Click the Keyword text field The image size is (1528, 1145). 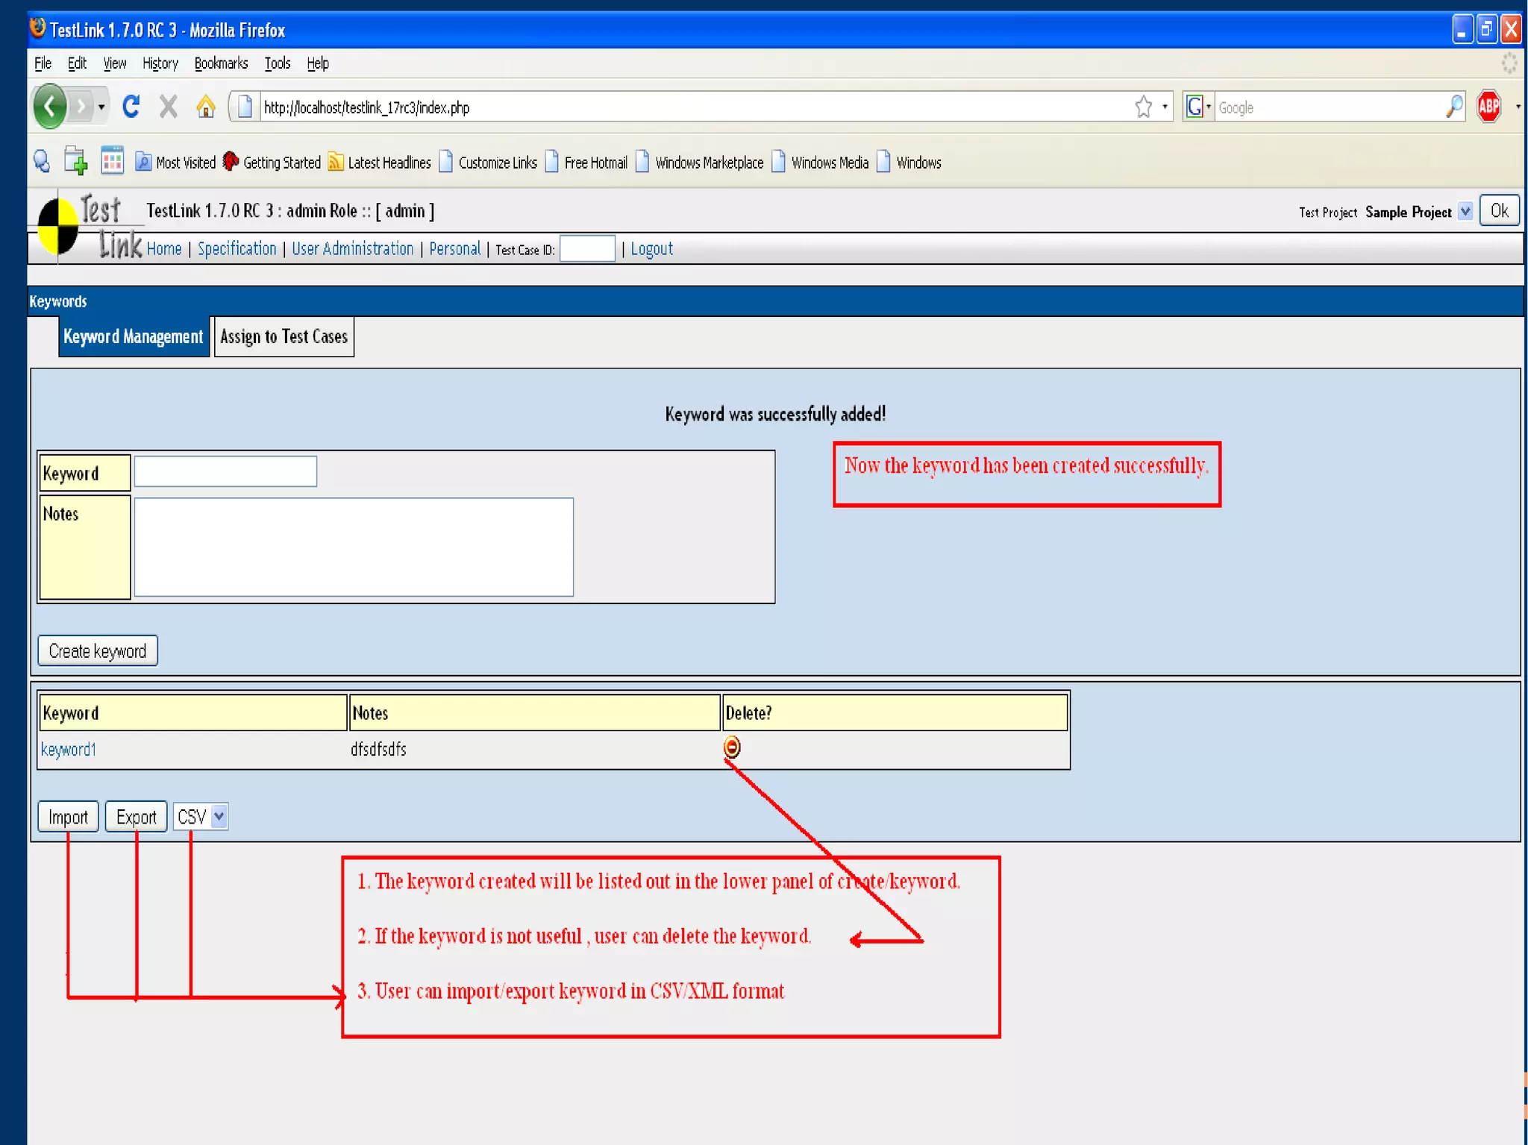point(225,471)
